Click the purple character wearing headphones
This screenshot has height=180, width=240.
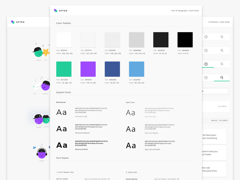coord(41,153)
